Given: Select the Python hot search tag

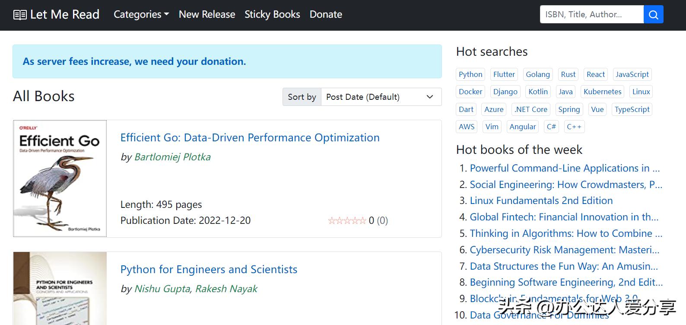Looking at the screenshot, I should tap(470, 74).
